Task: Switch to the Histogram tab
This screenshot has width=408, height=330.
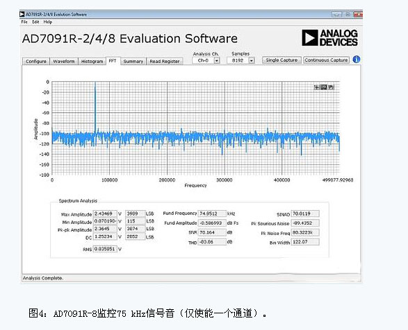Action: point(92,61)
